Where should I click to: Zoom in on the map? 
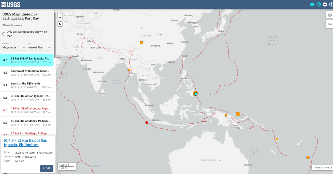click(x=60, y=13)
